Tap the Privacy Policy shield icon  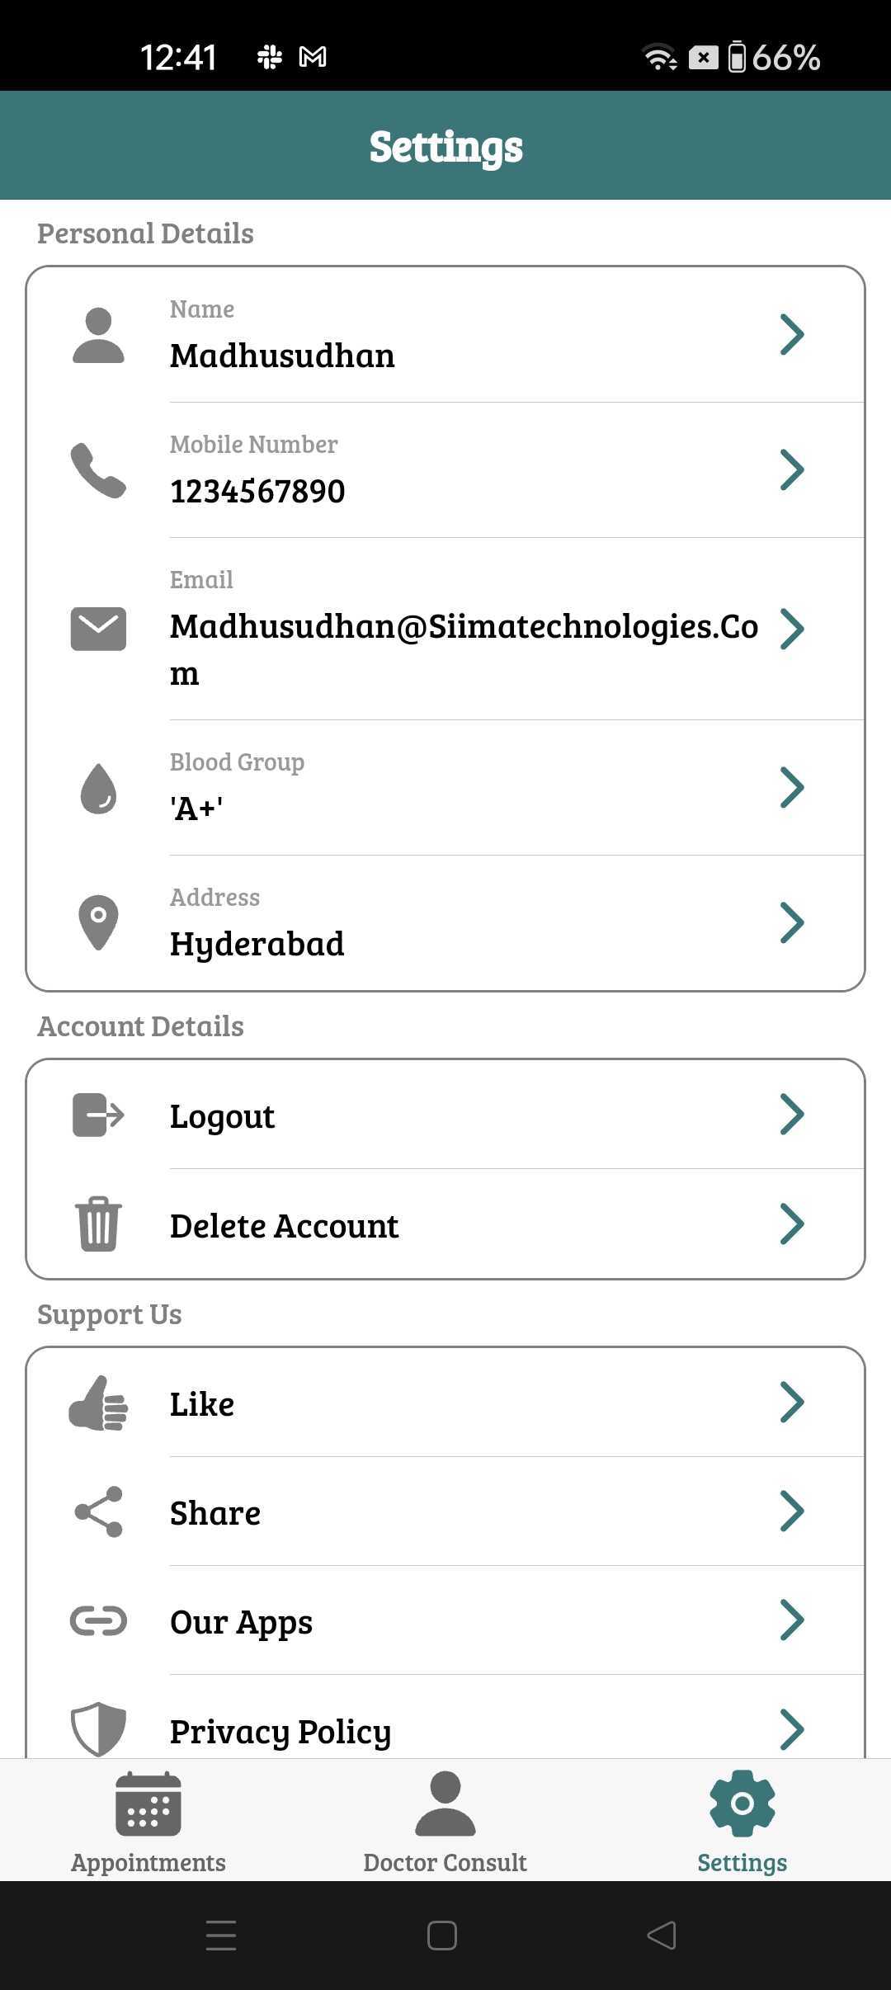98,1728
